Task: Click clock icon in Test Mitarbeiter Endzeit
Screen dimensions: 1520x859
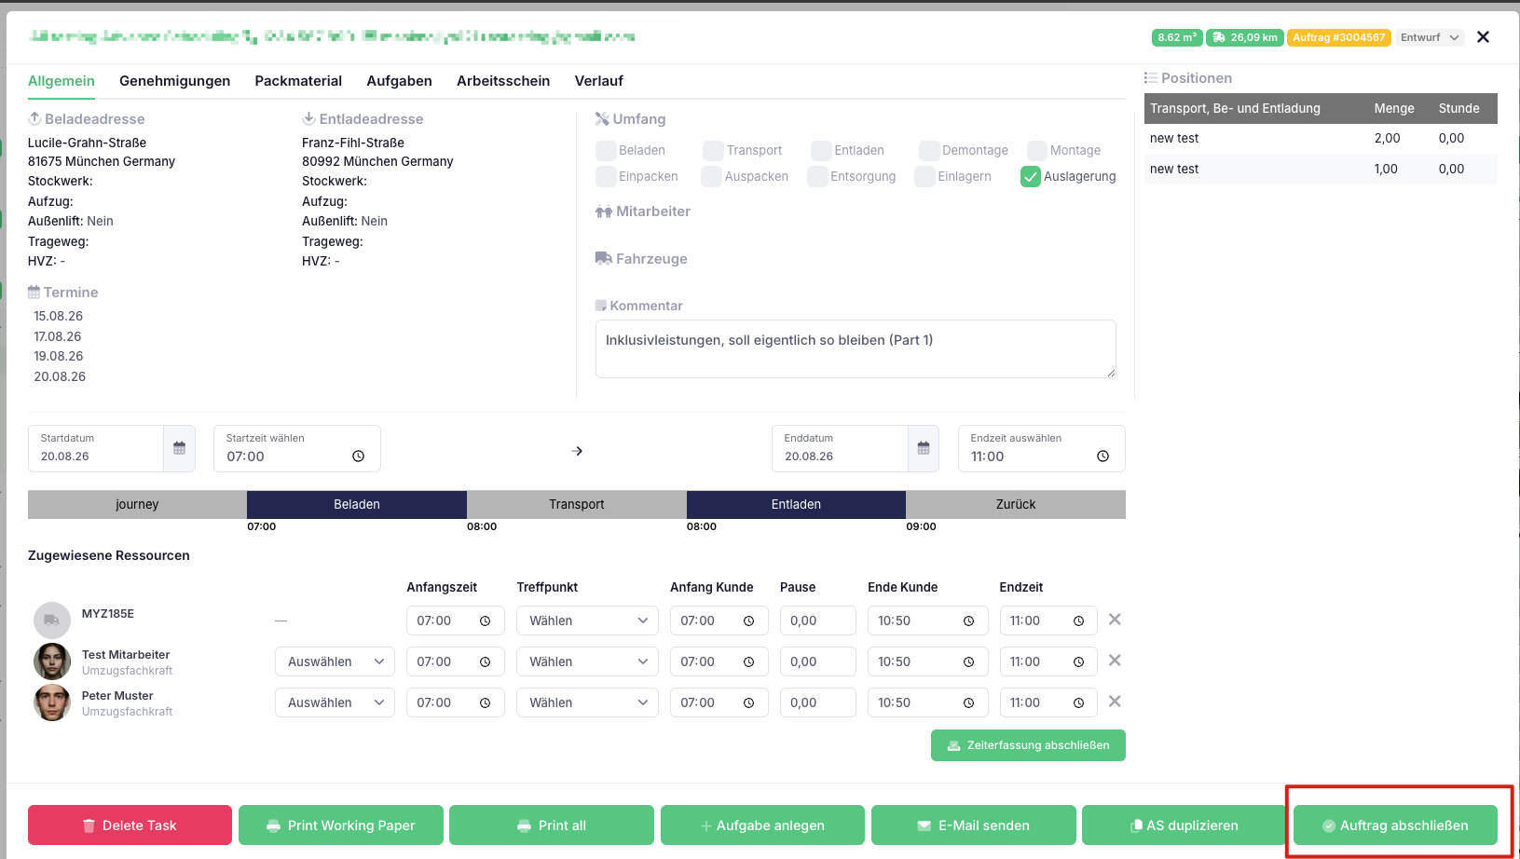Action: pyautogui.click(x=1078, y=661)
